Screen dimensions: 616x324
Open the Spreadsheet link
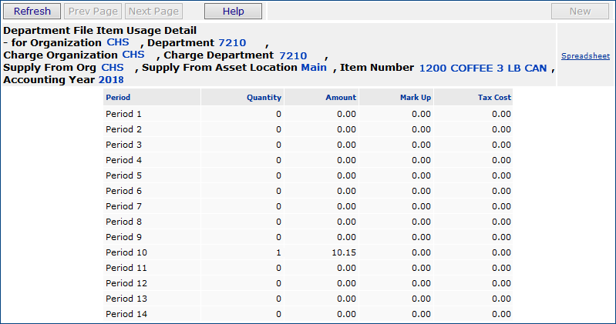[x=585, y=56]
